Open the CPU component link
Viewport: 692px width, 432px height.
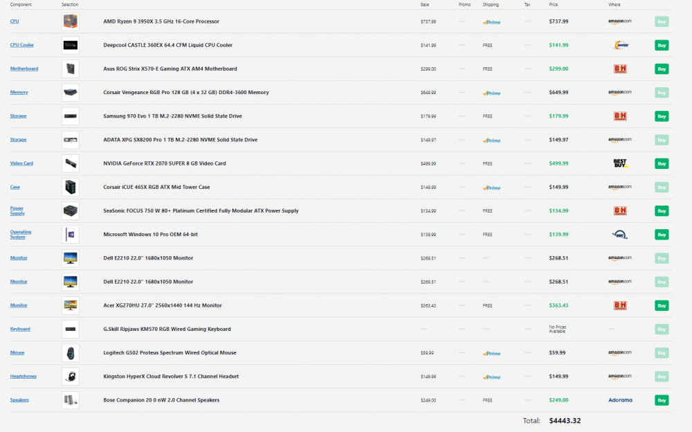(15, 21)
